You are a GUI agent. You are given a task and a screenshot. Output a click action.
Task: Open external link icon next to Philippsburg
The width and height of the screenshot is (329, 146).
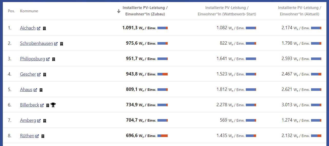pos(48,59)
